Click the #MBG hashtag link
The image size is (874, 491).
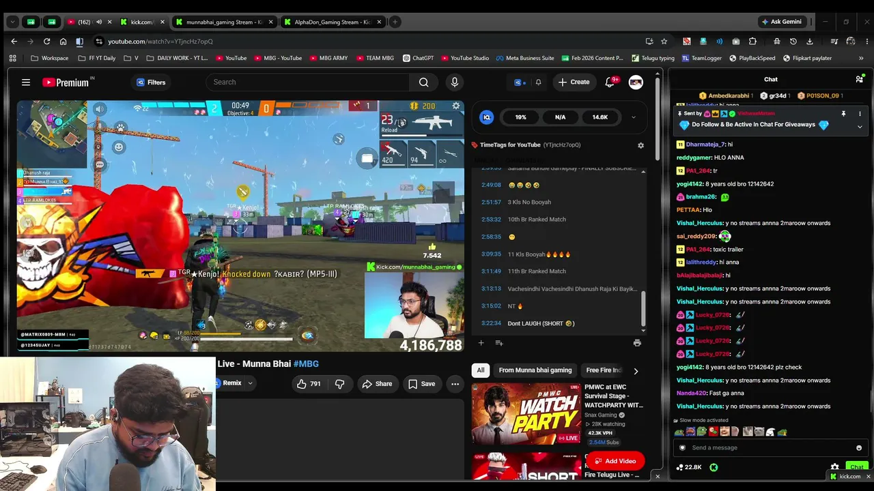[306, 364]
